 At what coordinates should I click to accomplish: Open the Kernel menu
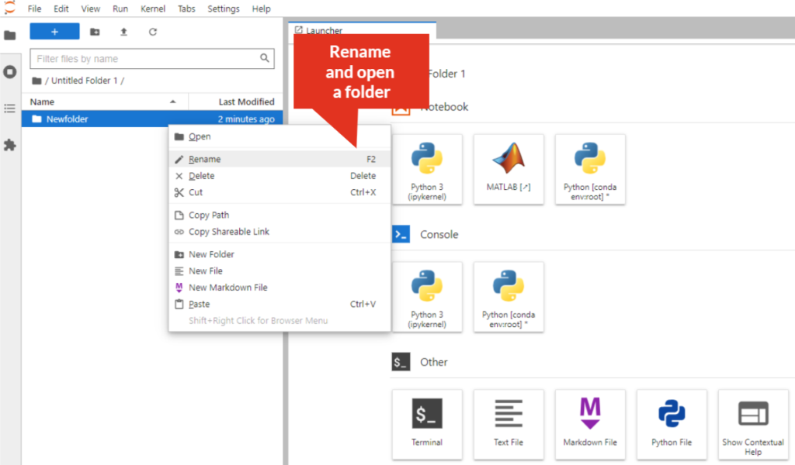click(x=153, y=9)
